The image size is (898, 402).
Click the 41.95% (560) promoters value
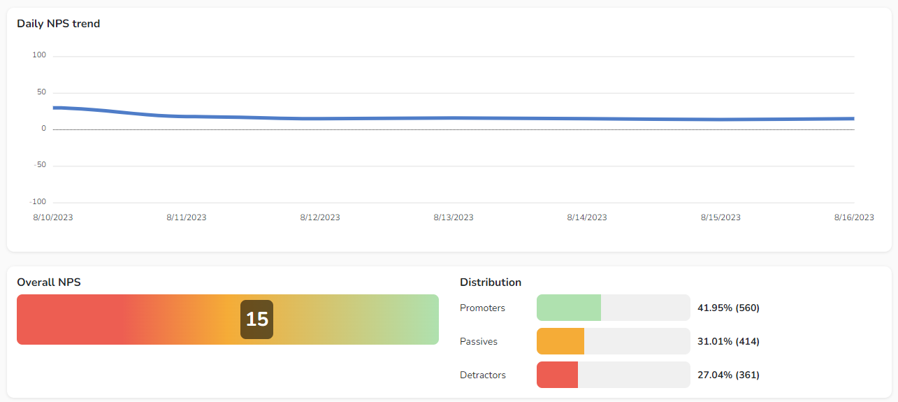(728, 308)
